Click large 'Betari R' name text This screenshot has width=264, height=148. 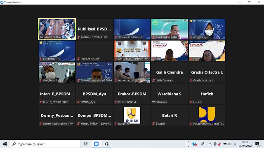170,116
